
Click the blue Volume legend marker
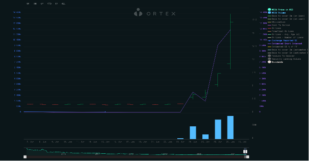269,13
